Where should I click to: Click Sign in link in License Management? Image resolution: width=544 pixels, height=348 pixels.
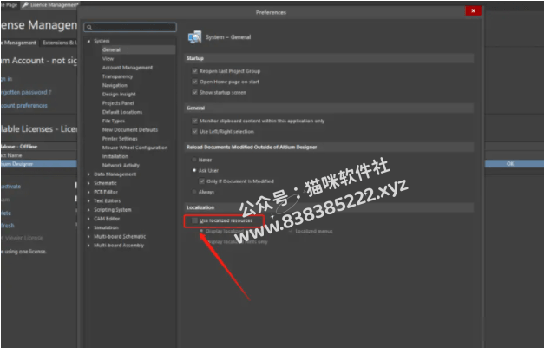tap(6, 79)
